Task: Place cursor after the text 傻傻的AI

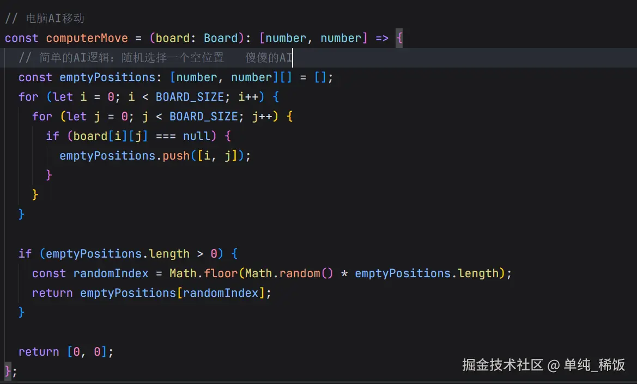Action: pyautogui.click(x=292, y=57)
